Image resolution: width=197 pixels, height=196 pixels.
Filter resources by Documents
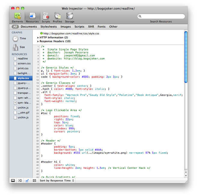click(x=29, y=27)
